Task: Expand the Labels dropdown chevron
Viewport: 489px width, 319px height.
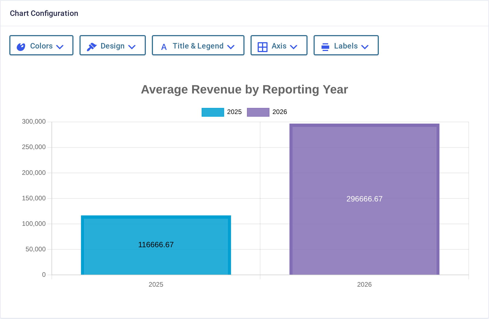Action: point(365,47)
